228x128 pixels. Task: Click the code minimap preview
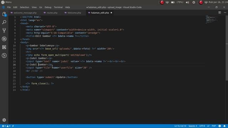(x=212, y=20)
